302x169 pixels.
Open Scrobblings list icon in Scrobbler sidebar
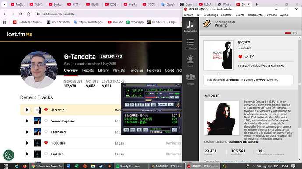pyautogui.click(x=190, y=44)
